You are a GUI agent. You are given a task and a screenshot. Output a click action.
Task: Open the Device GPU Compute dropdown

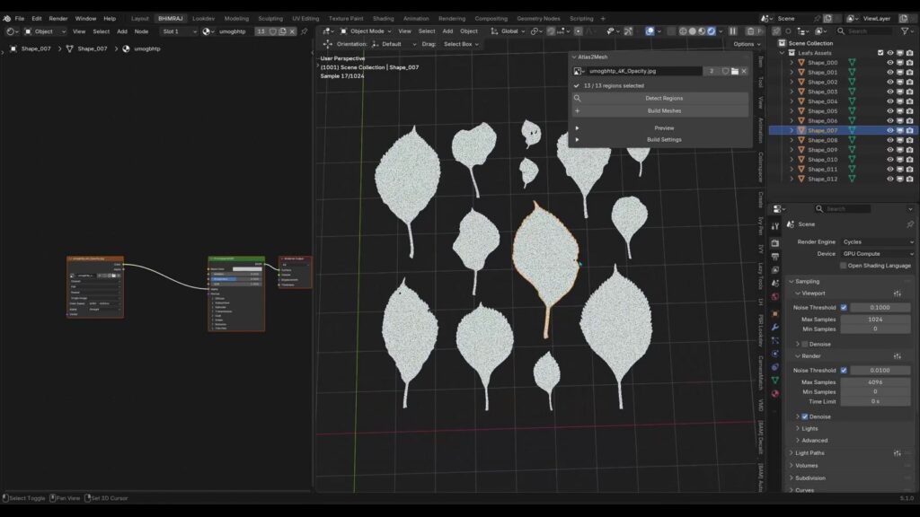[x=877, y=254]
